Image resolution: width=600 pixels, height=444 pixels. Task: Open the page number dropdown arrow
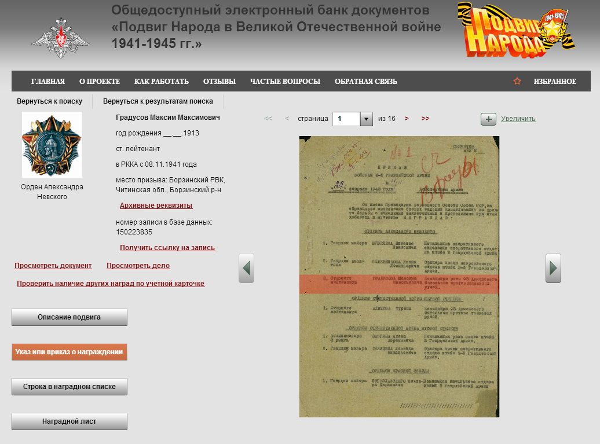pyautogui.click(x=366, y=119)
